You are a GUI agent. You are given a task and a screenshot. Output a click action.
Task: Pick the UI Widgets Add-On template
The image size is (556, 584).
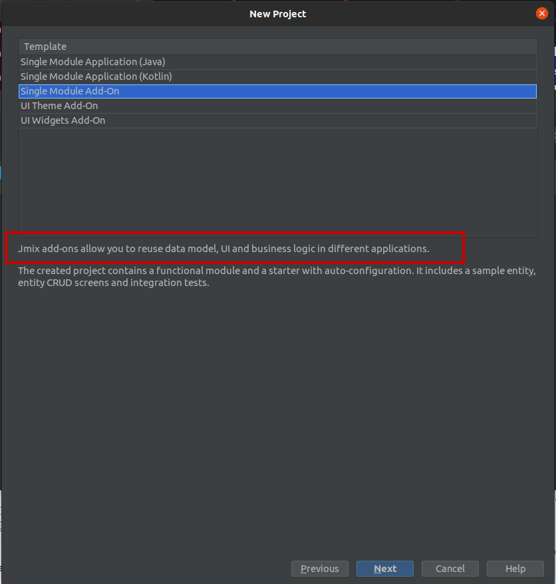[x=278, y=120]
